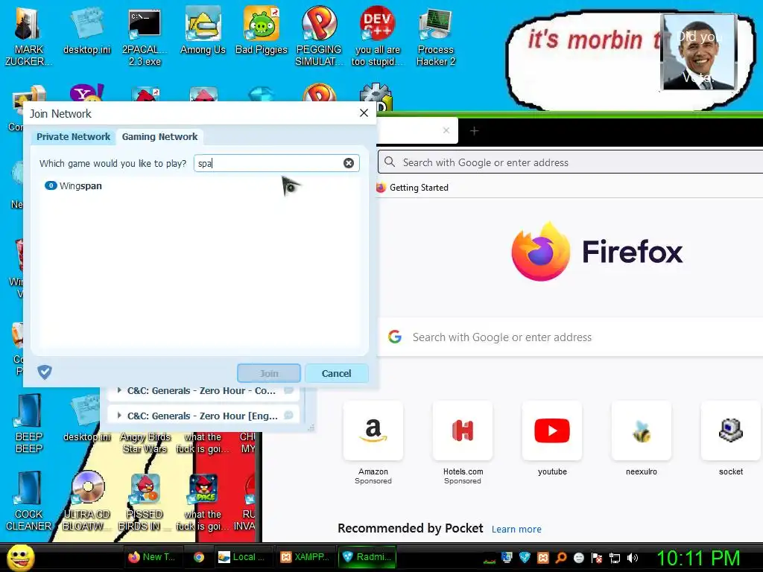Click the blue R monitor tray icon
763x572 pixels.
507,557
